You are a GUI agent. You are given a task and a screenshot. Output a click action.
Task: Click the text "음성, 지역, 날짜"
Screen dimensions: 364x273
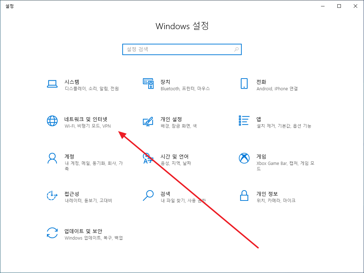[x=176, y=164]
